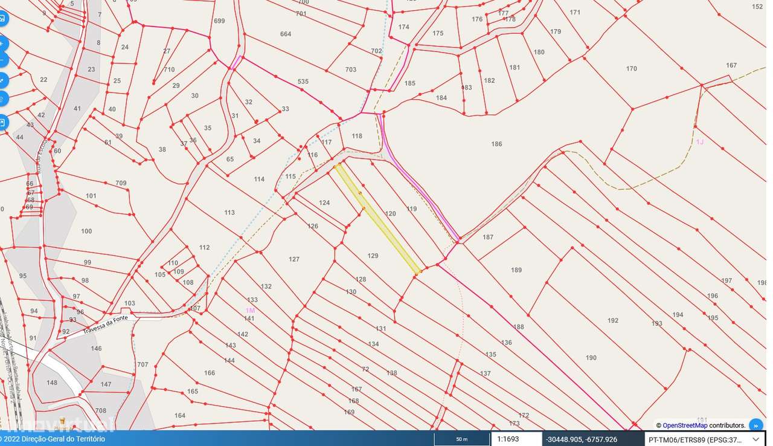Select parcel 187
This screenshot has width=773, height=446.
point(488,237)
